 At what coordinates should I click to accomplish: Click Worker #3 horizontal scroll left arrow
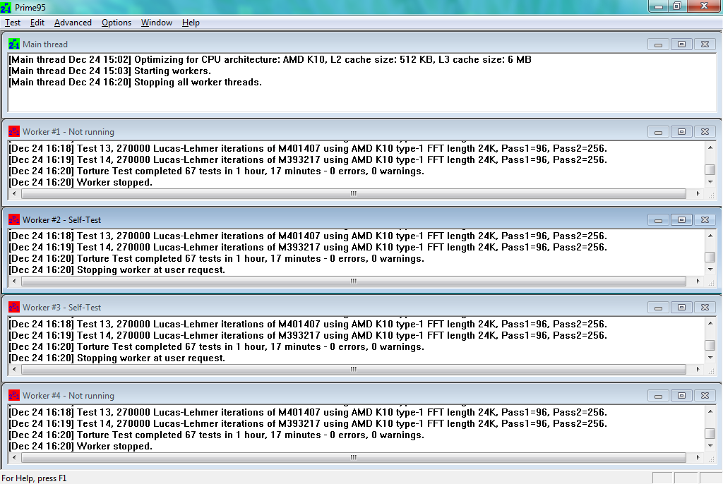[14, 369]
